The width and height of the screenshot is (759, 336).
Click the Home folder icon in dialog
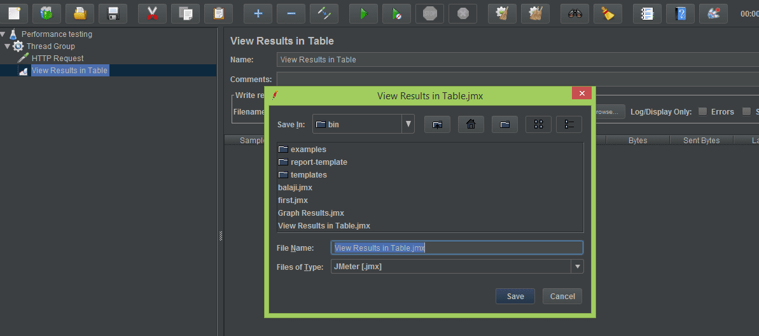[x=471, y=125]
